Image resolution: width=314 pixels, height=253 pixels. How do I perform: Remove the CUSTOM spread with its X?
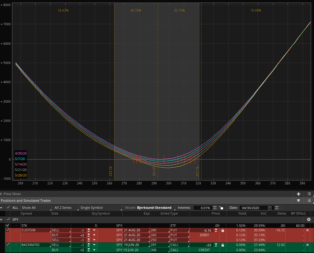tap(307, 230)
